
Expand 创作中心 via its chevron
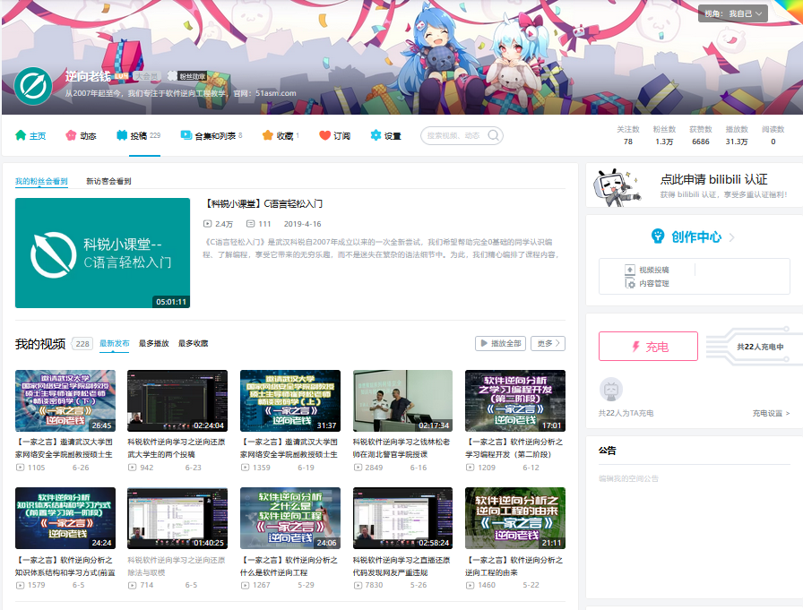(x=732, y=237)
